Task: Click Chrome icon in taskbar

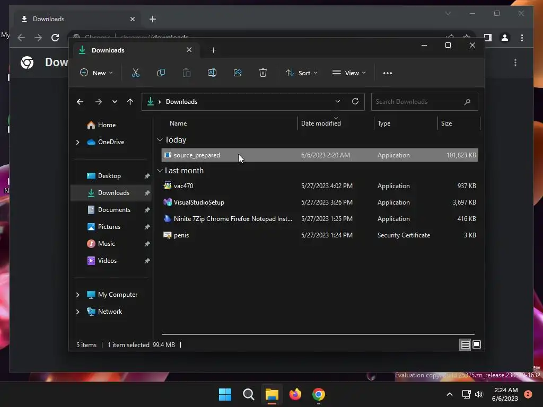Action: (319, 394)
